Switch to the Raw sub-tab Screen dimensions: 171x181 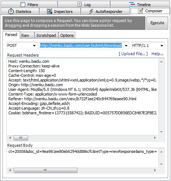tap(27, 35)
